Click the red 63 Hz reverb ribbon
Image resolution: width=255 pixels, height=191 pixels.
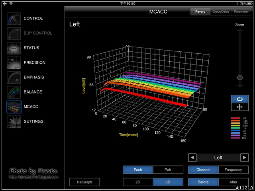tap(143, 97)
